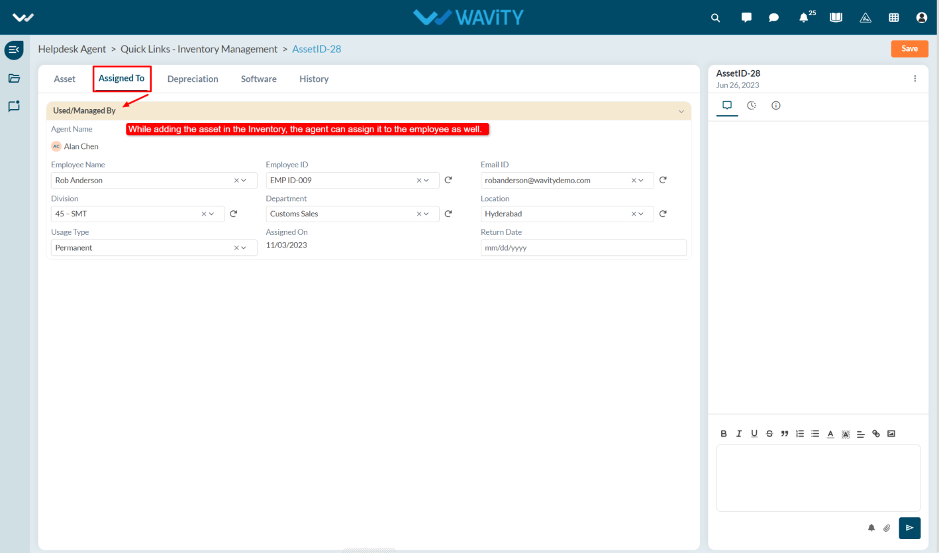Open the chat-with-dot icon in left sidebar
The image size is (939, 553).
[14, 106]
